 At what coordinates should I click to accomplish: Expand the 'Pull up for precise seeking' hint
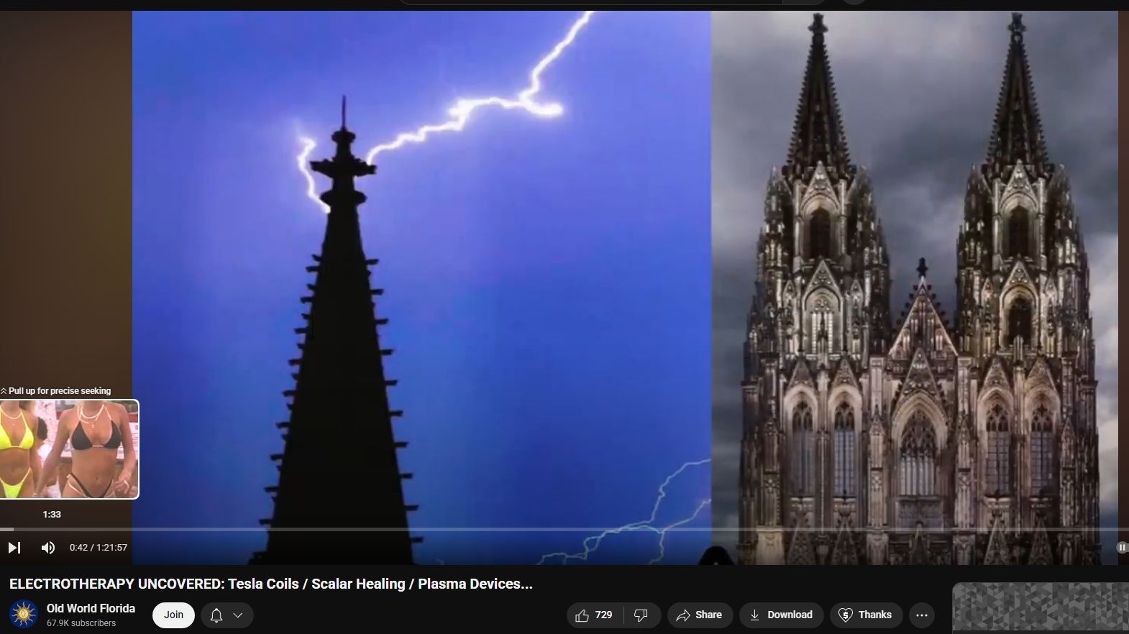(56, 391)
